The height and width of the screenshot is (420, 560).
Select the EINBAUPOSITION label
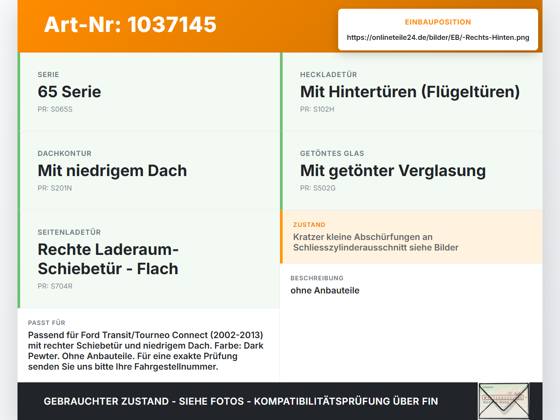438,22
